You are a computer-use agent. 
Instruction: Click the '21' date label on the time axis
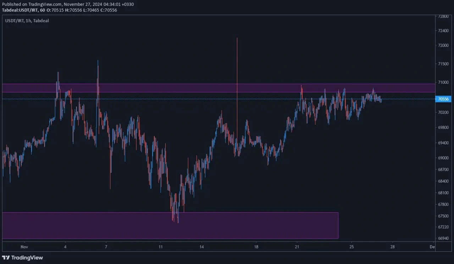coord(297,247)
